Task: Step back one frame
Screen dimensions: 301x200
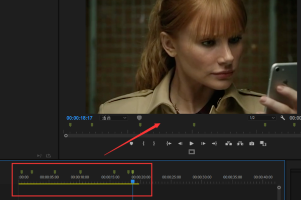Action: click(180, 143)
